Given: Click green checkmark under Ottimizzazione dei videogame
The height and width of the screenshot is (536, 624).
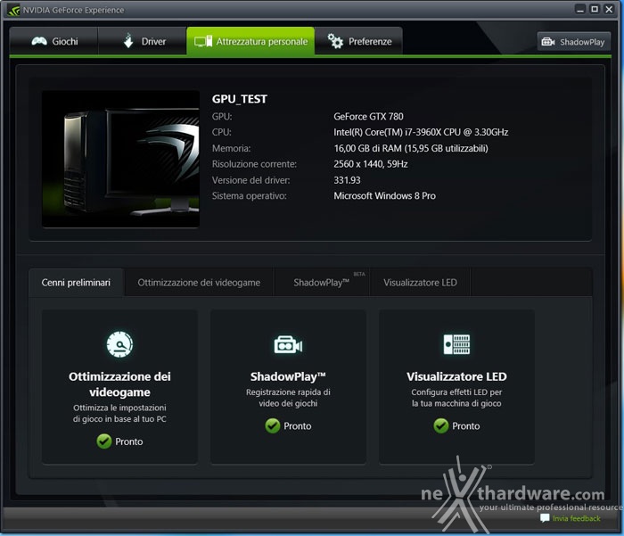Looking at the screenshot, I should pos(104,441).
